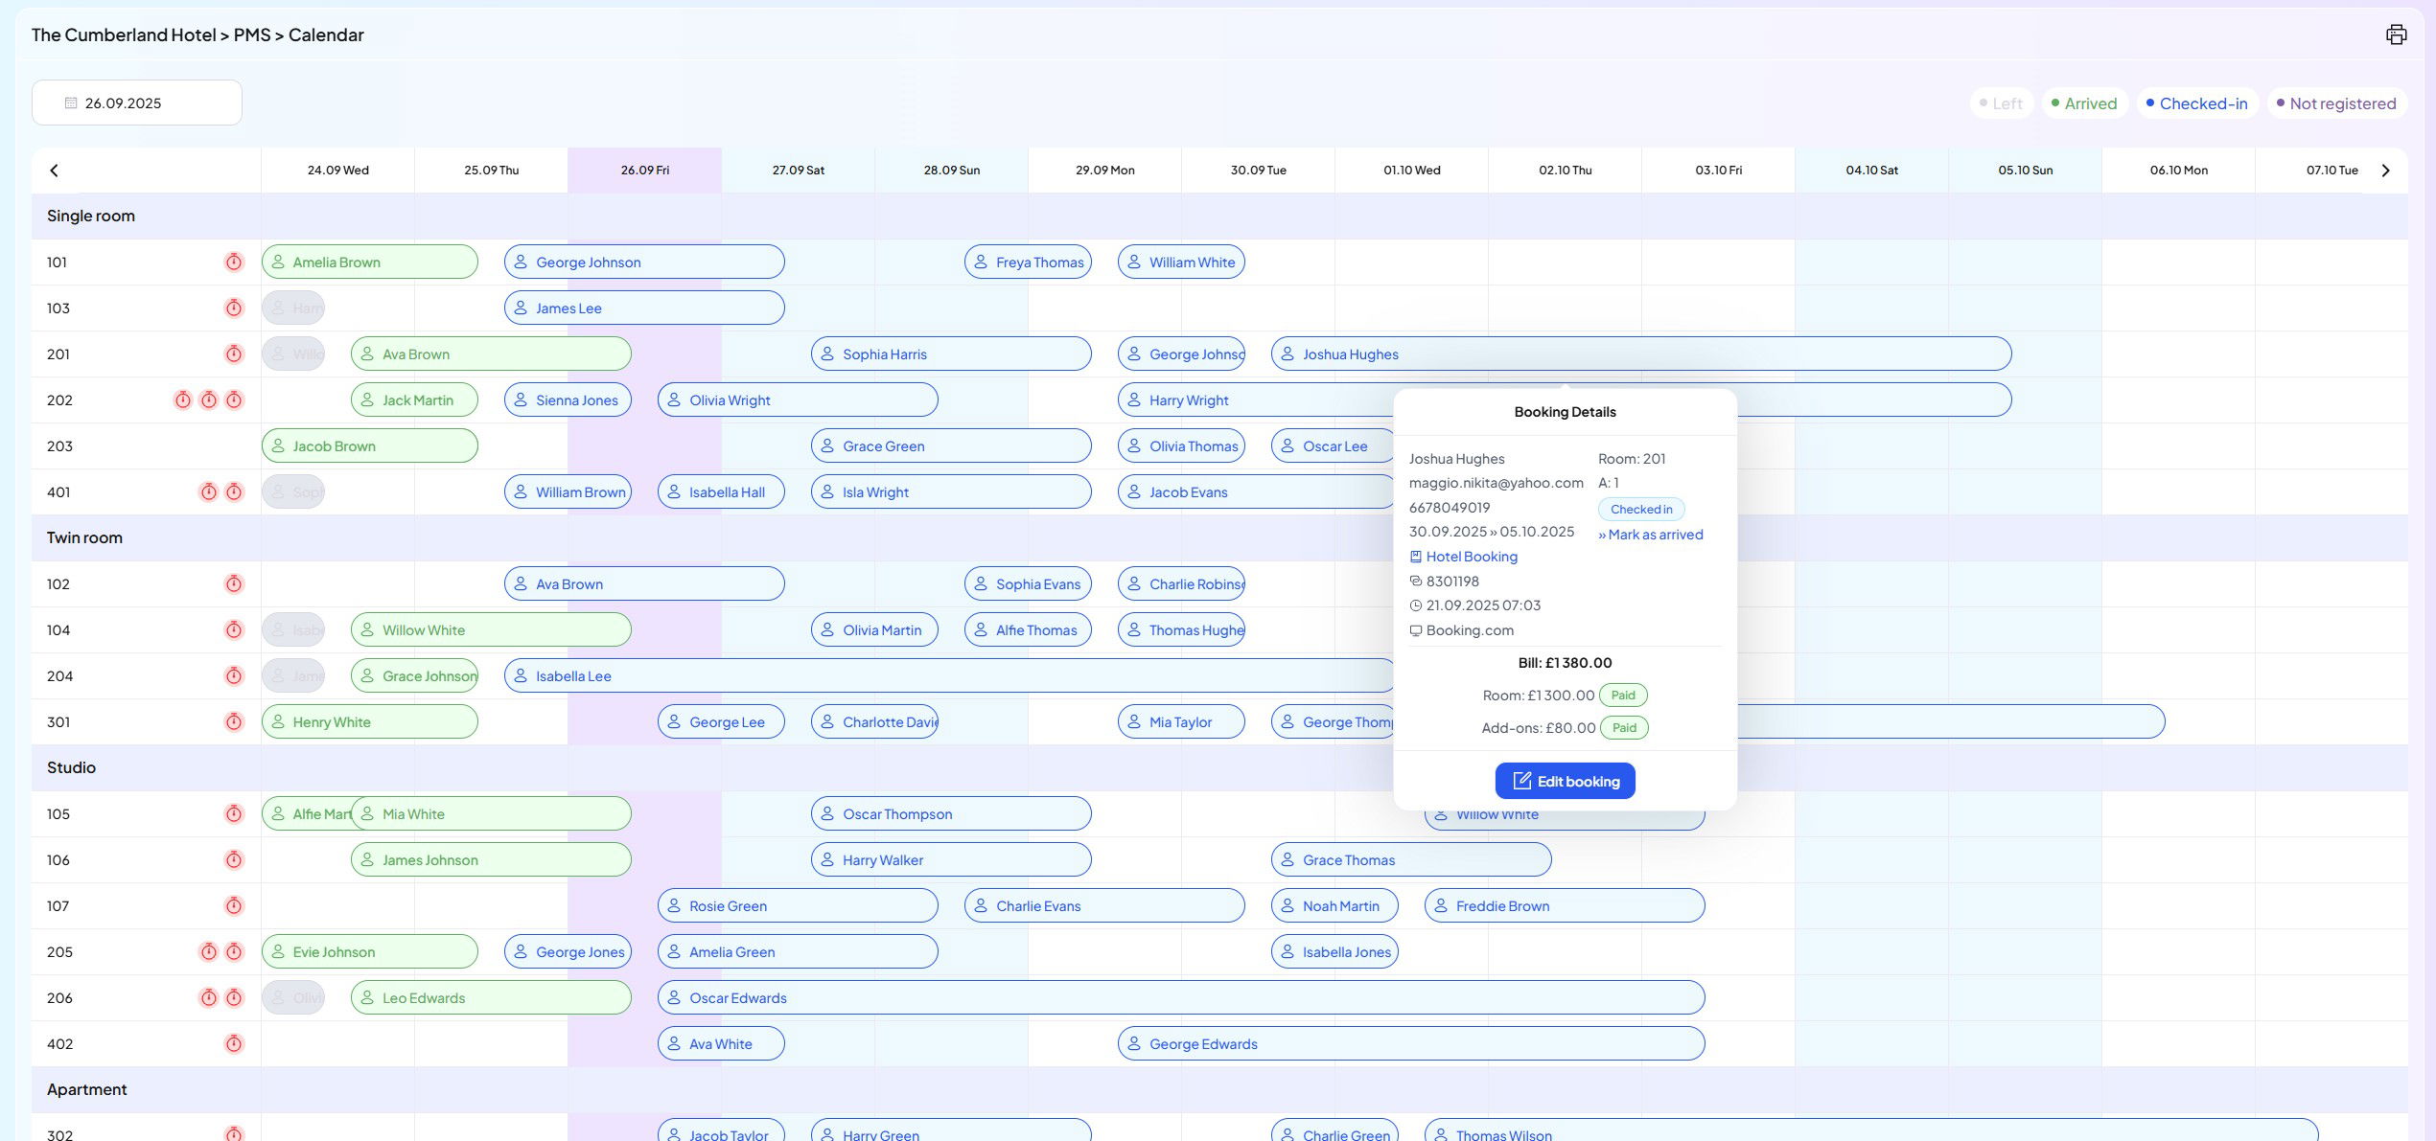Click the print icon in header
Image resolution: width=2436 pixels, height=1141 pixels.
[x=2396, y=34]
